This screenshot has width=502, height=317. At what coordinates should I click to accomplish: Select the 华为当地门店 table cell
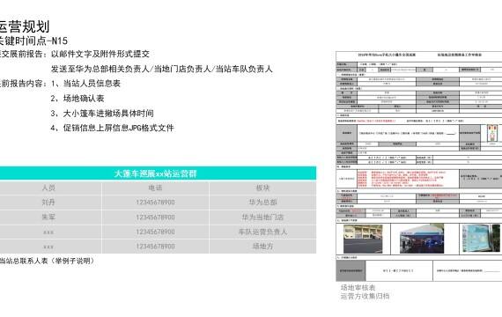coord(262,217)
